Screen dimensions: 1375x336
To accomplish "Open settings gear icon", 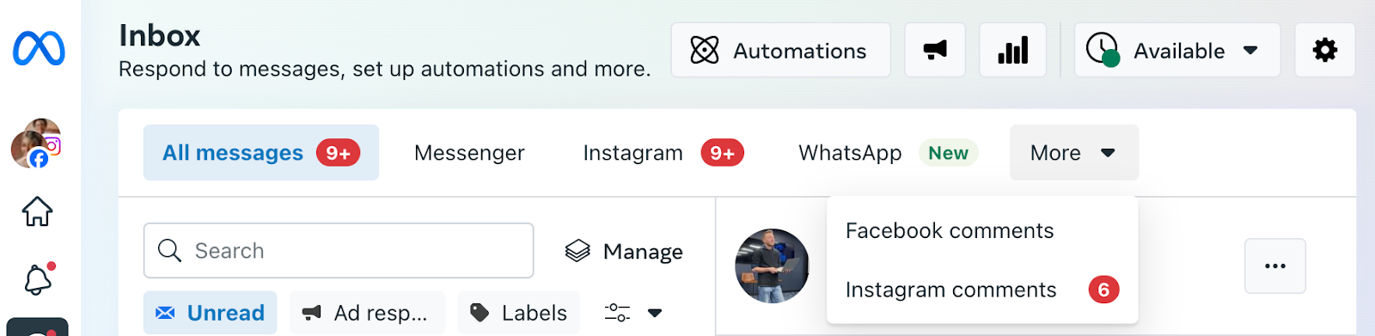I will pos(1325,50).
